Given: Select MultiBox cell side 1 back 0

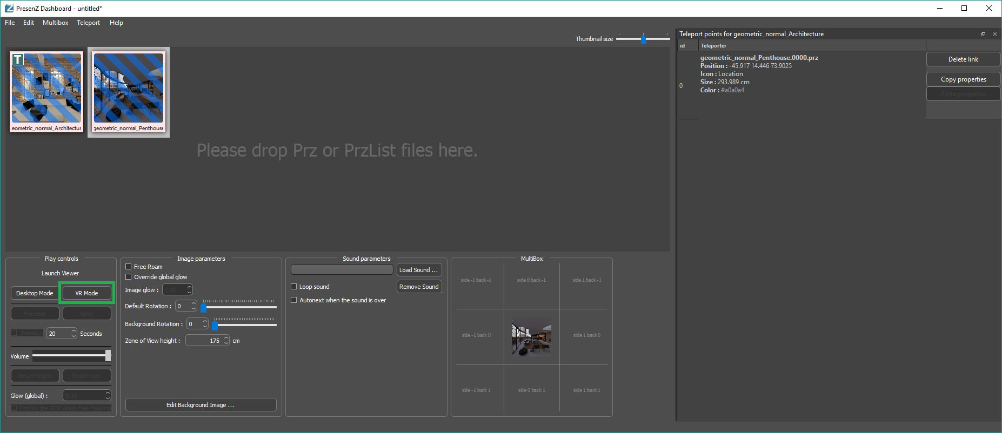Looking at the screenshot, I should [x=587, y=335].
